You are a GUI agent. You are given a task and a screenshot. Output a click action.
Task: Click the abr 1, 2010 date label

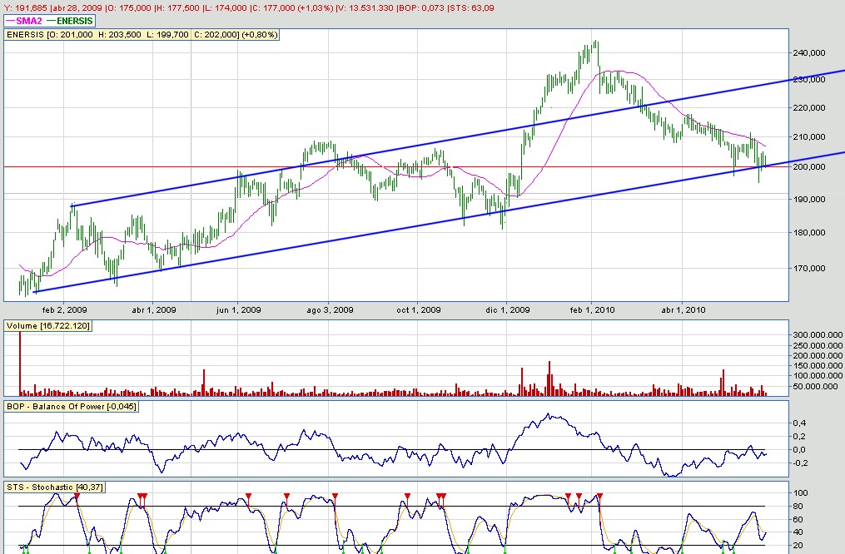[x=683, y=310]
